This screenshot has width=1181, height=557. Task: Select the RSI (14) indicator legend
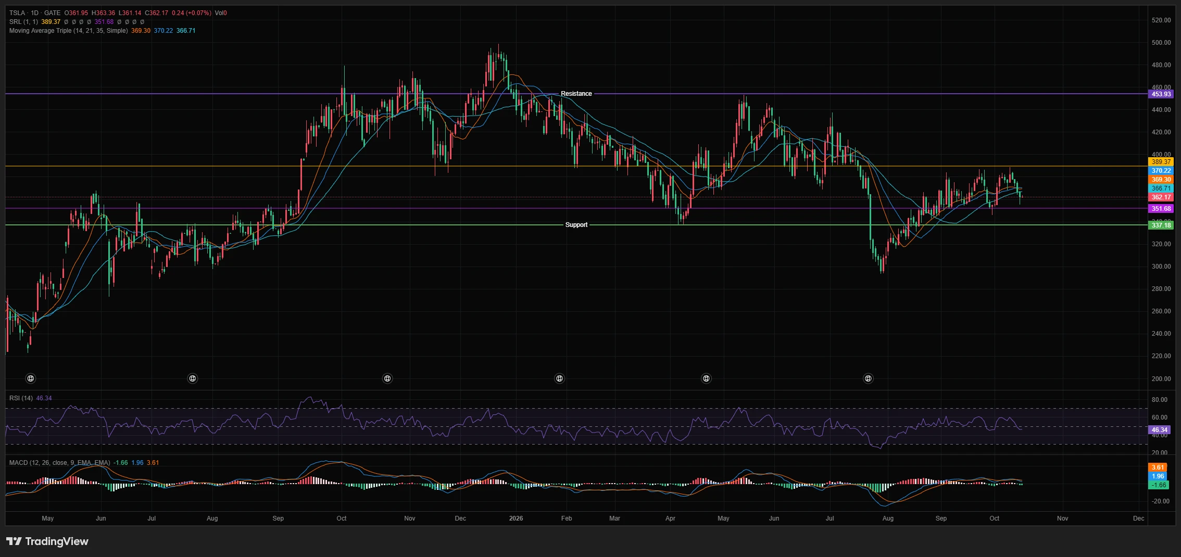point(21,398)
